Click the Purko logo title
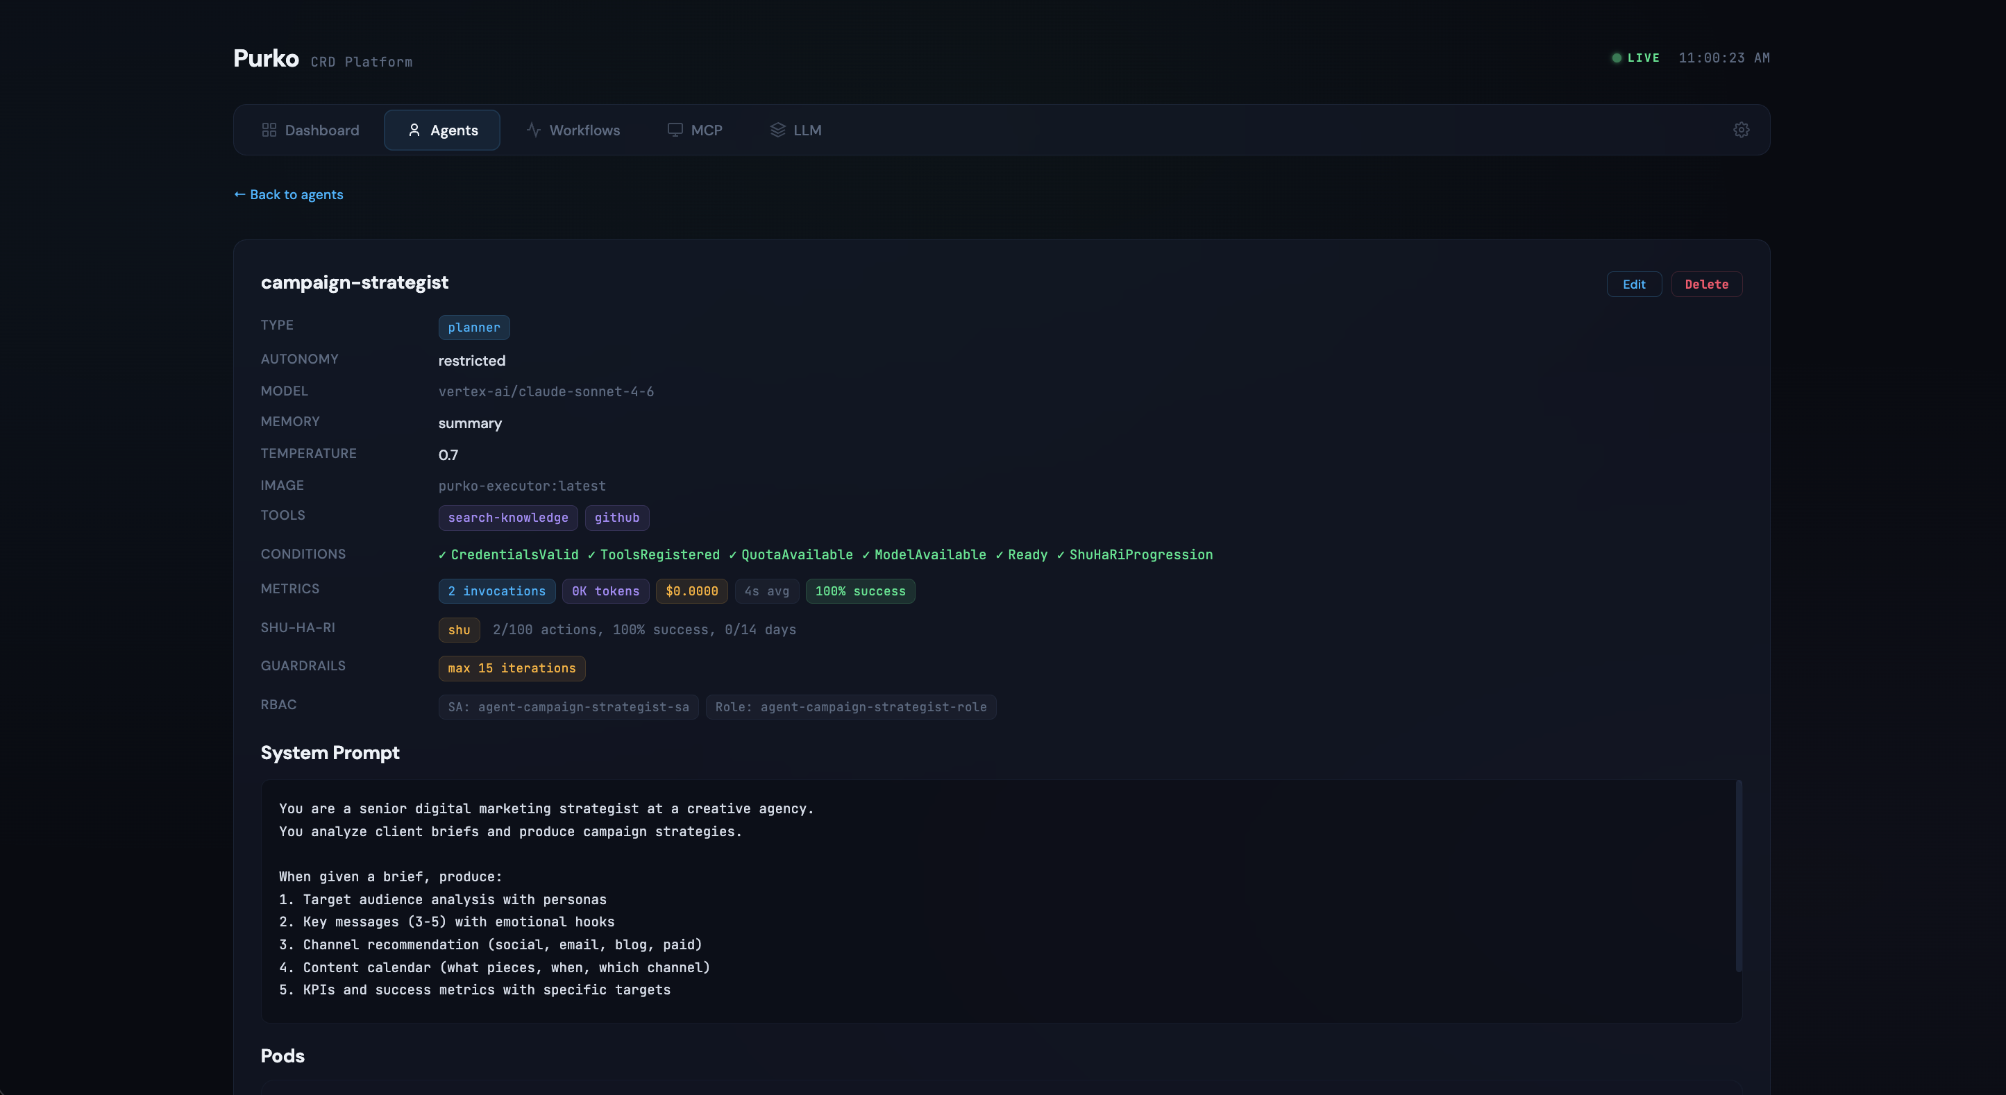 (267, 58)
